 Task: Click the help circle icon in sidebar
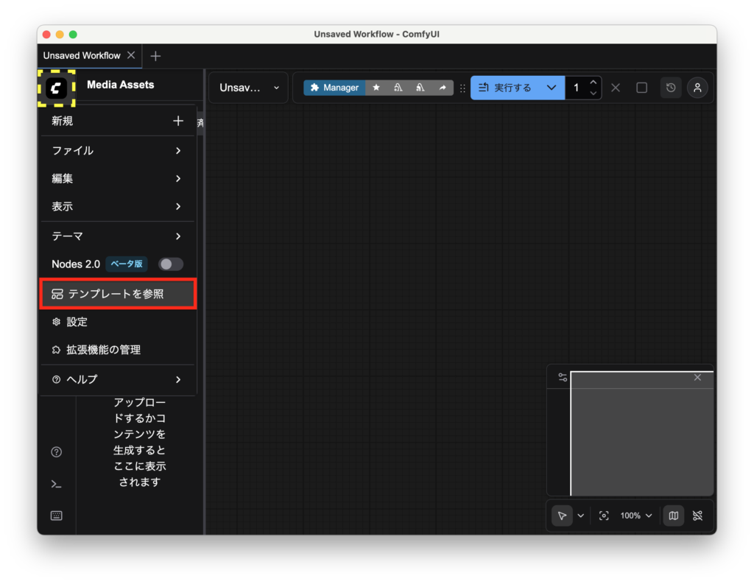[56, 452]
